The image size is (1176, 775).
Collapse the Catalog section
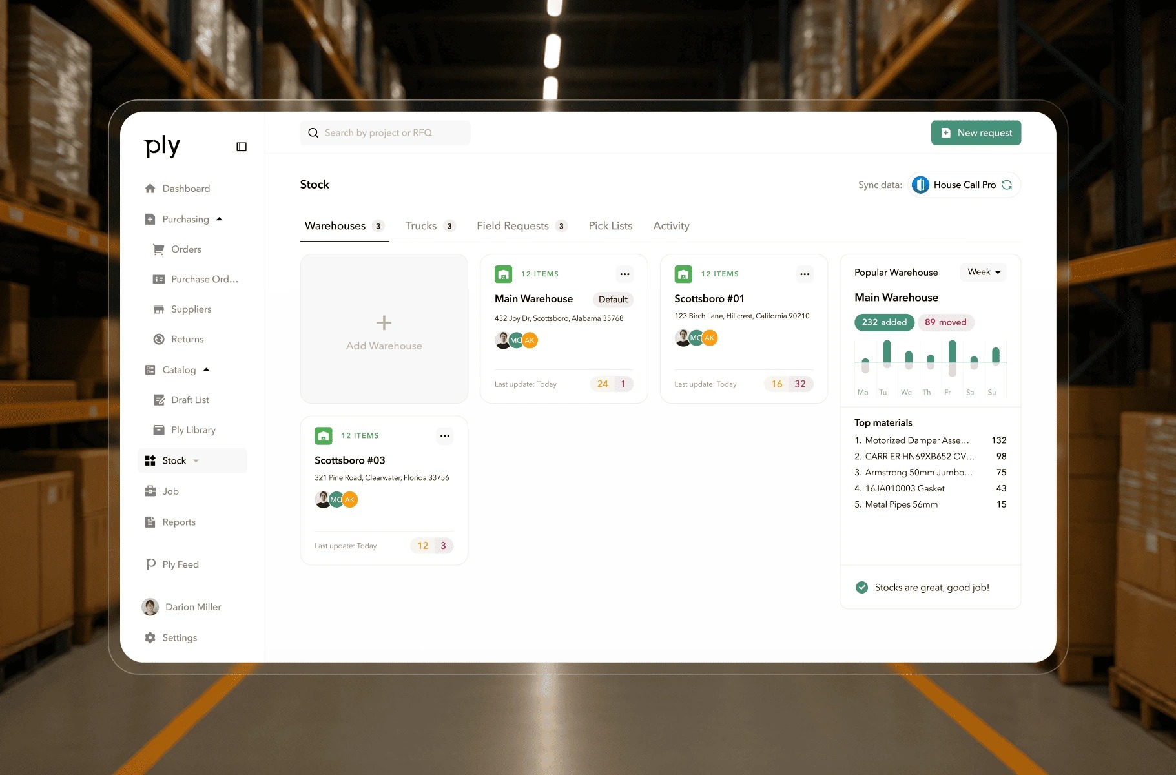pos(205,369)
